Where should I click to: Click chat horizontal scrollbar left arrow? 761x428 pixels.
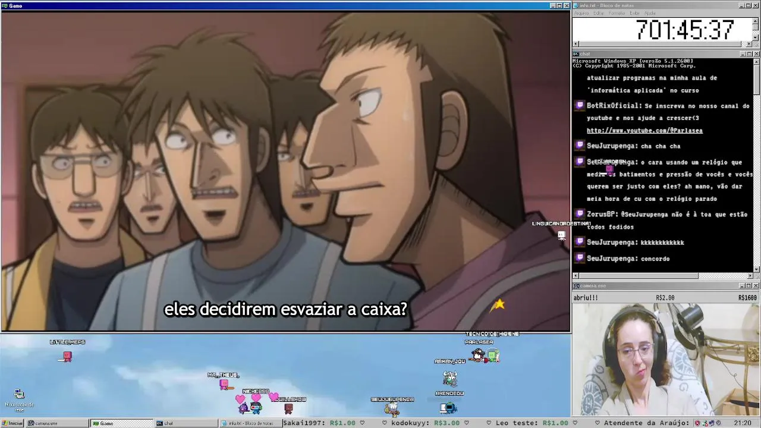(576, 276)
